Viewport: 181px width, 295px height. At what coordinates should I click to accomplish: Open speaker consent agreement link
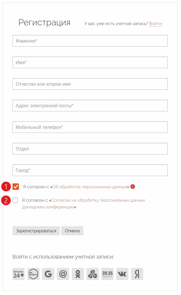98,200
